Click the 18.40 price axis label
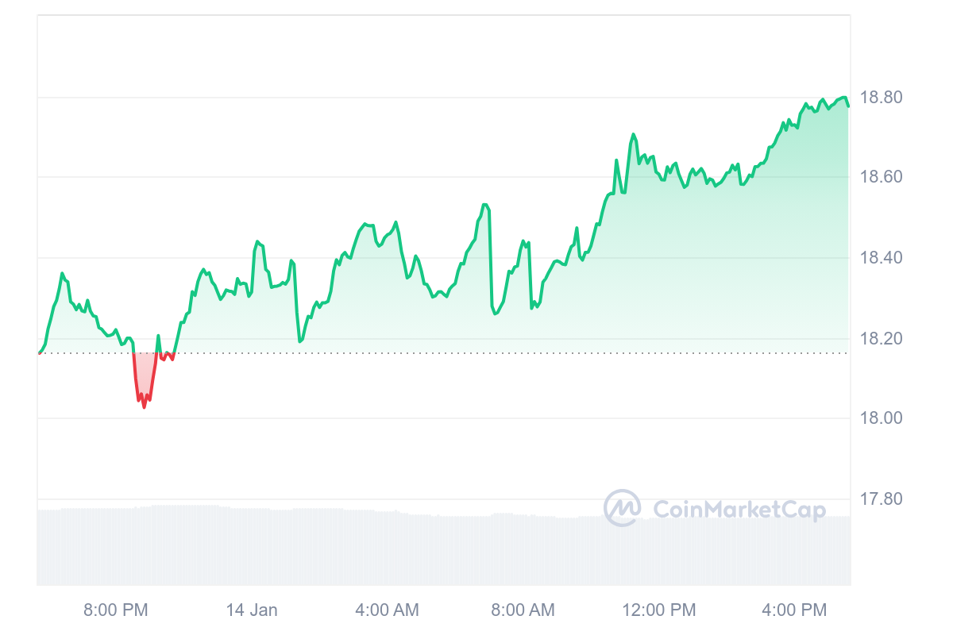Image resolution: width=953 pixels, height=635 pixels. pyautogui.click(x=882, y=258)
